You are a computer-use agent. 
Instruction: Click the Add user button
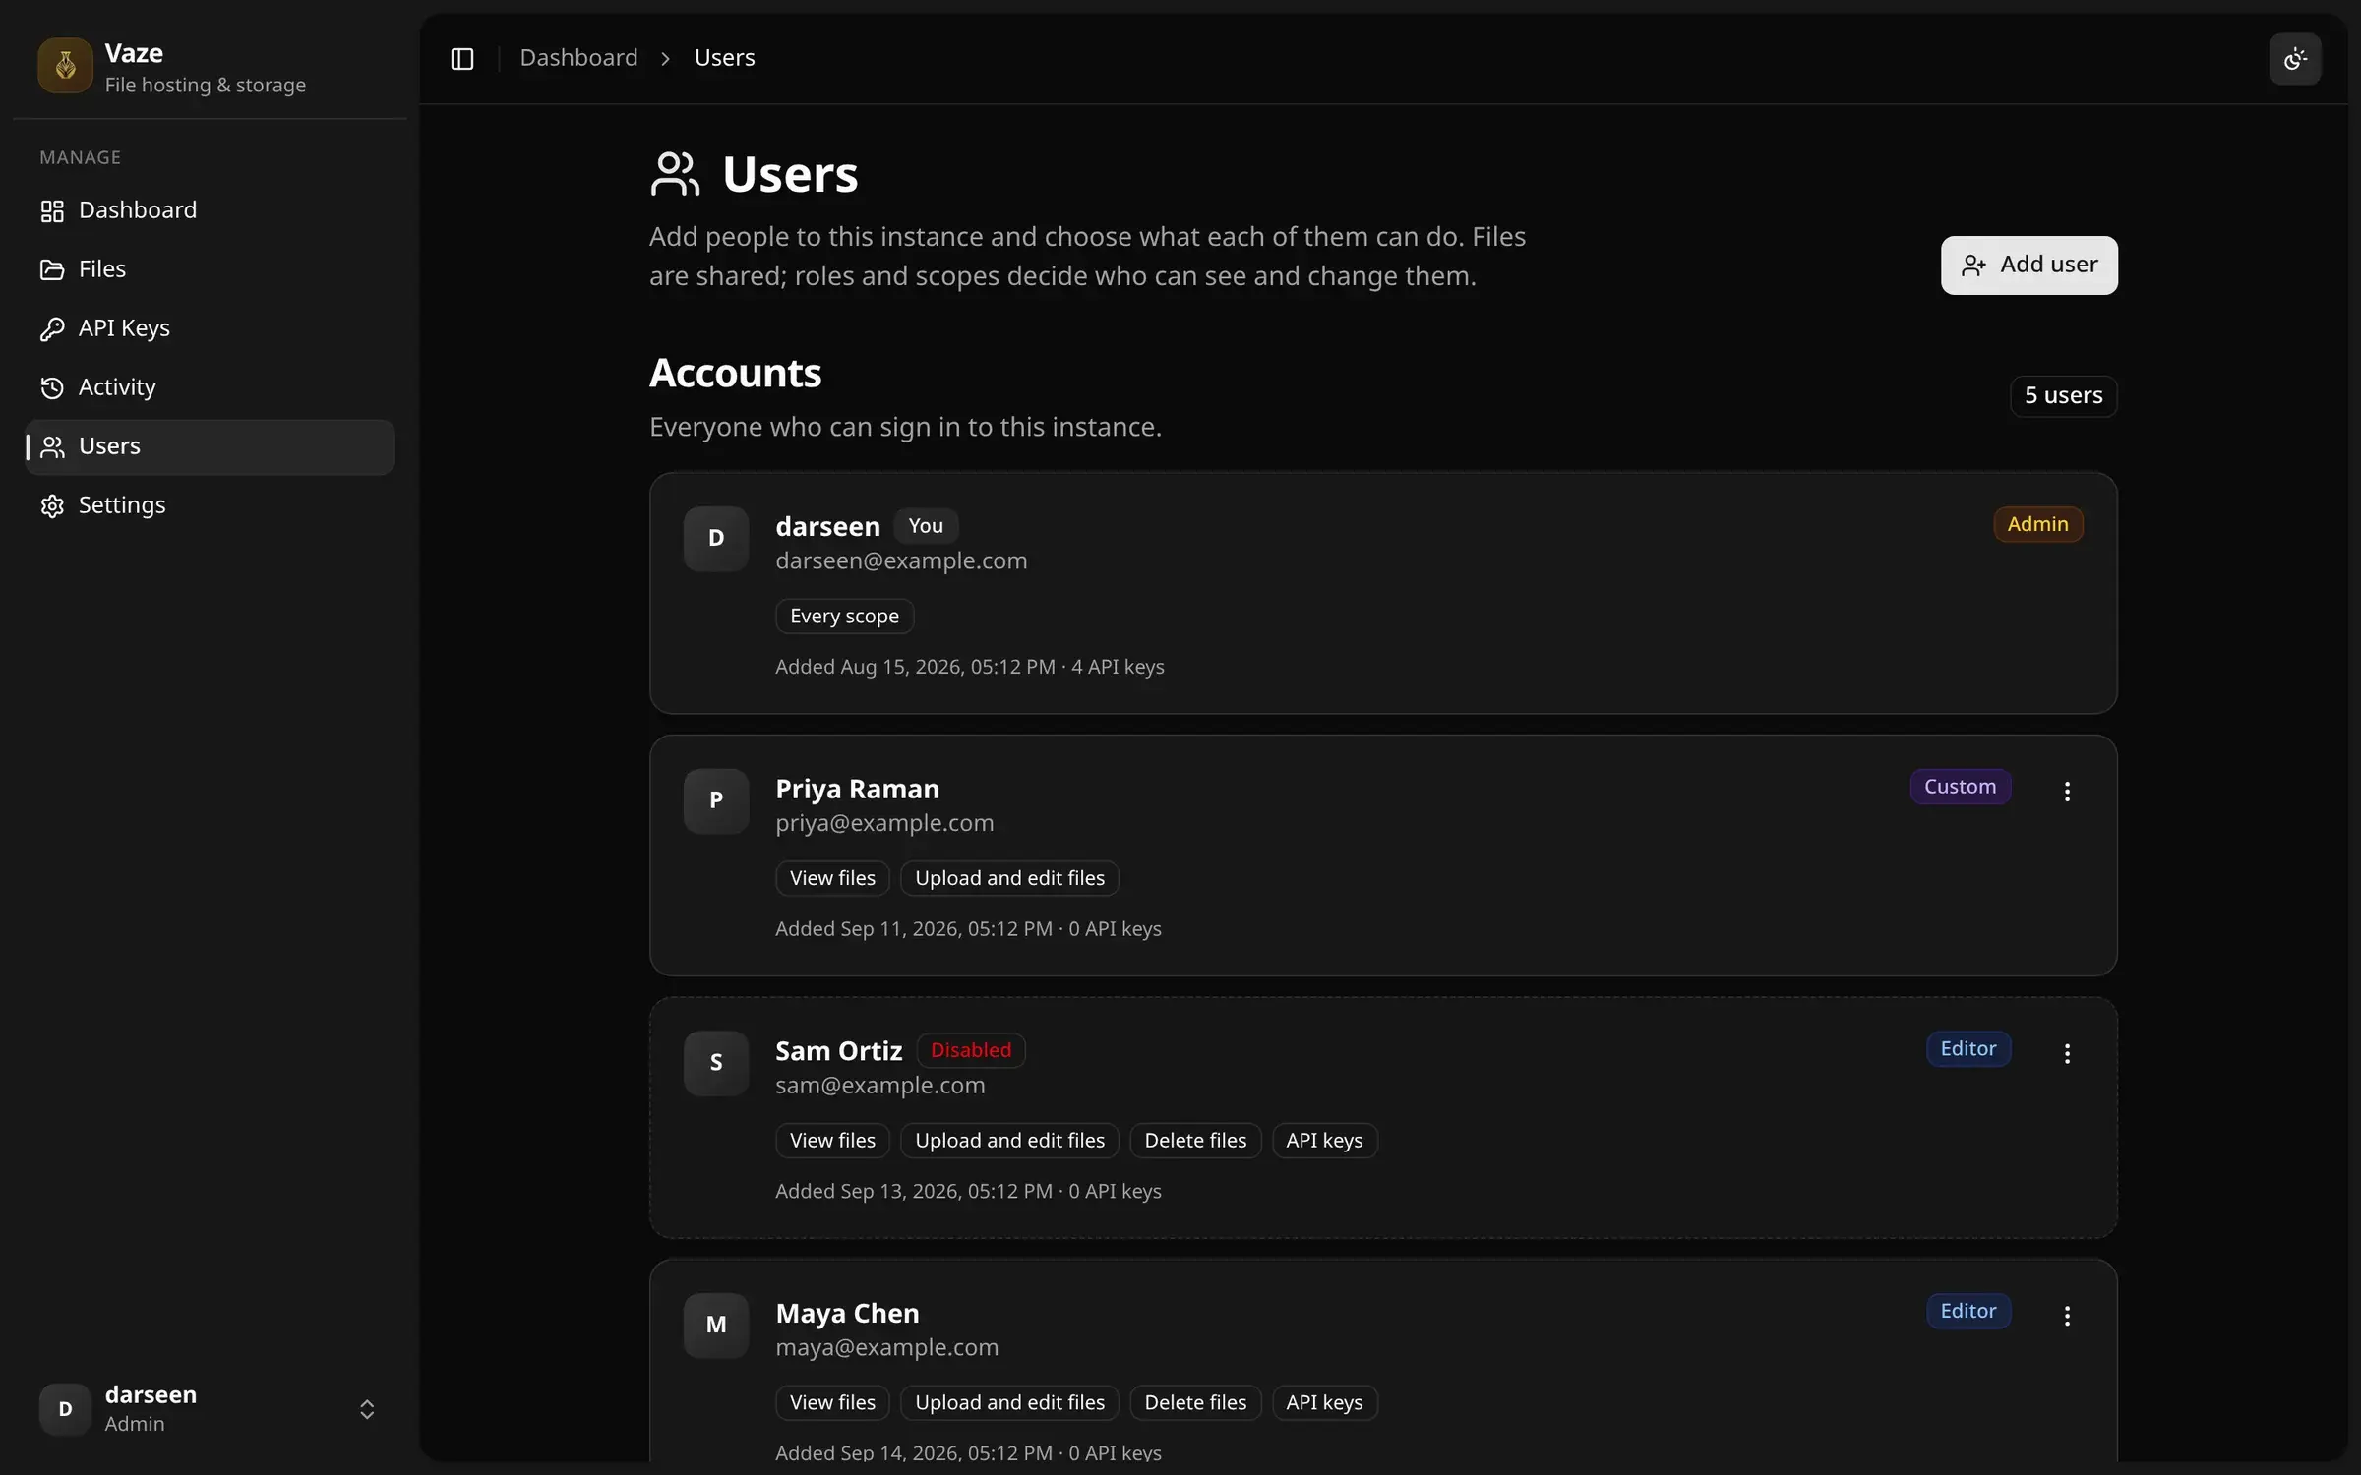(x=2028, y=265)
